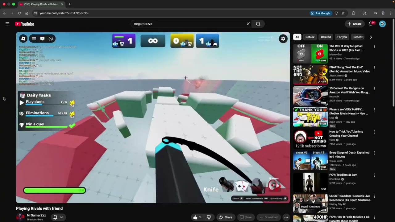Open the YouTube guide hamburger menu
This screenshot has width=395, height=222.
[x=7, y=24]
